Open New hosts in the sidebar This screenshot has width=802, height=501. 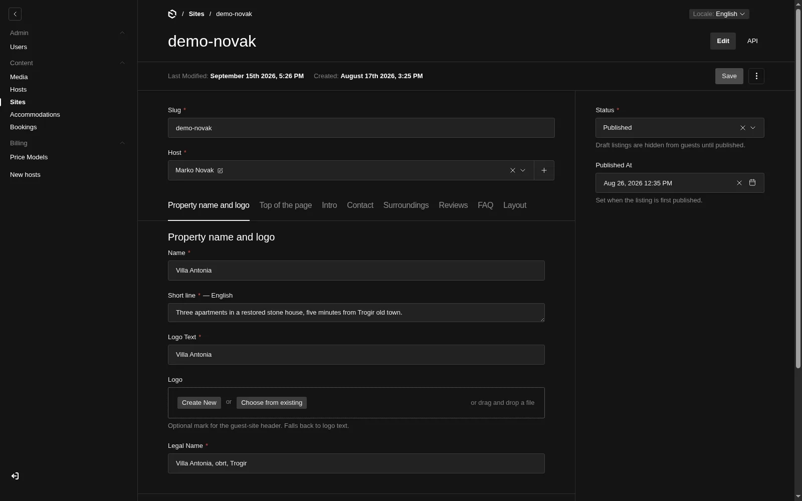coord(25,175)
